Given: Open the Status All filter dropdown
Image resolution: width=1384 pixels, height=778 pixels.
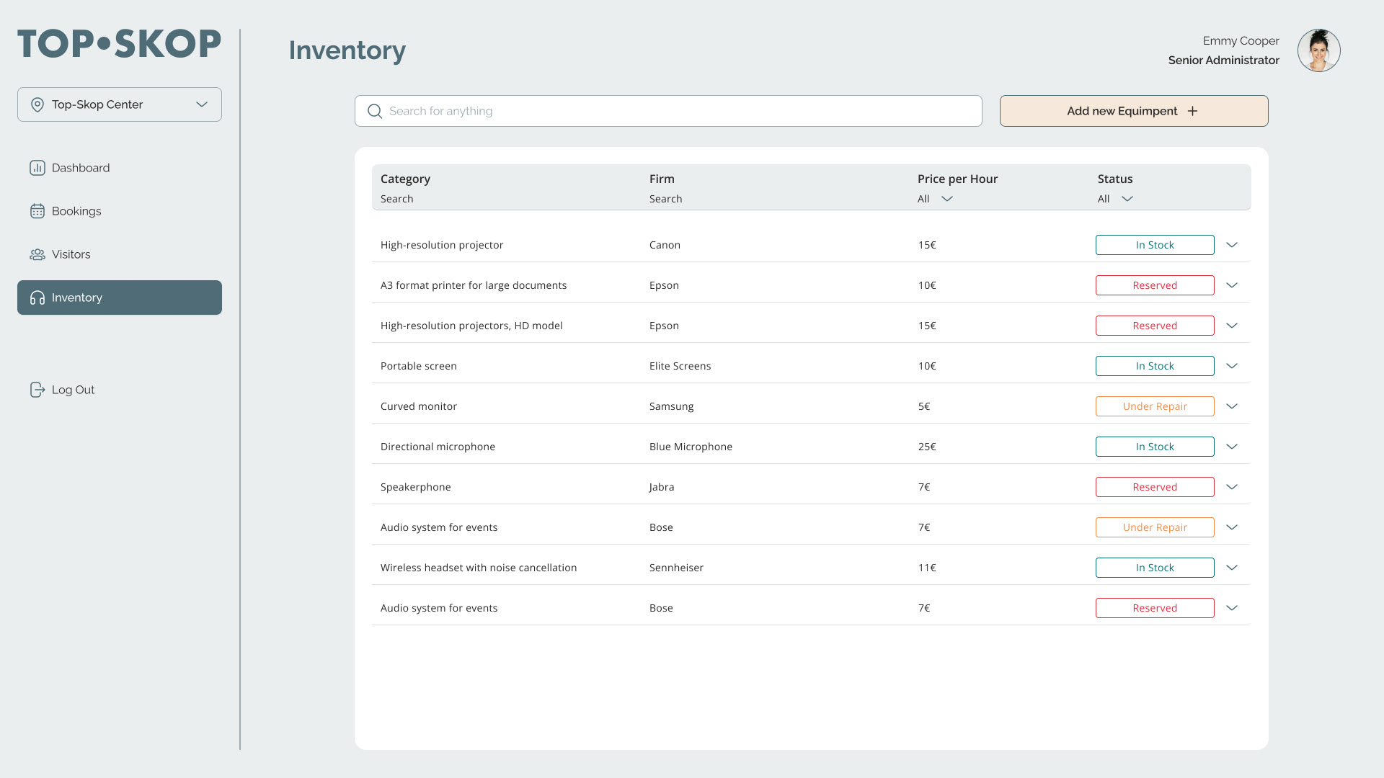Looking at the screenshot, I should 1127,199.
